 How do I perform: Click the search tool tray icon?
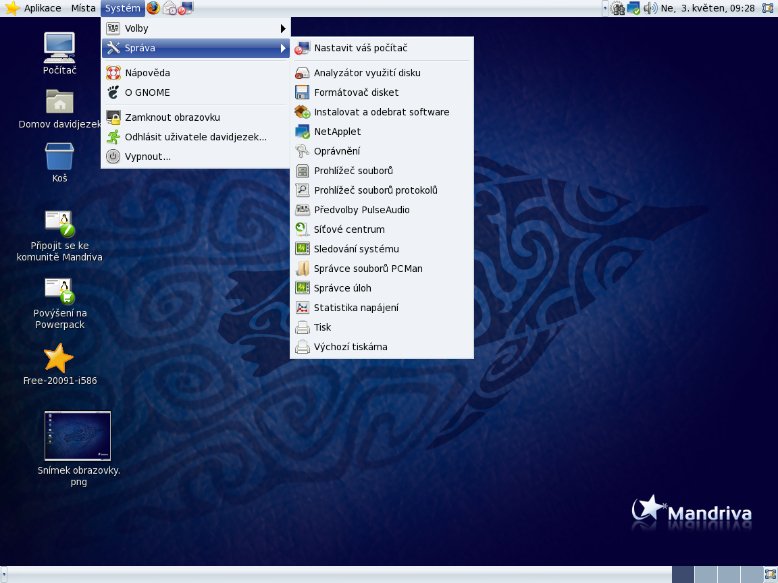pyautogui.click(x=617, y=8)
